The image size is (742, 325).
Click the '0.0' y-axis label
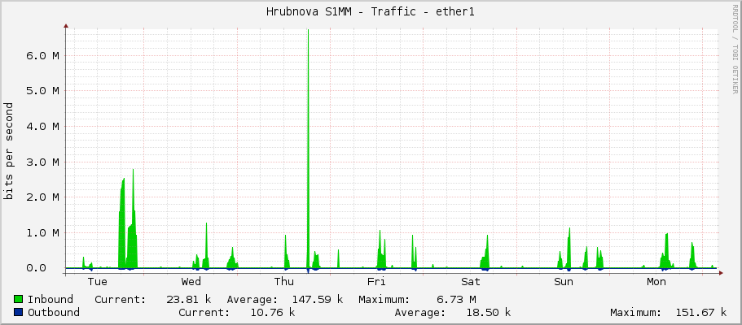click(37, 268)
